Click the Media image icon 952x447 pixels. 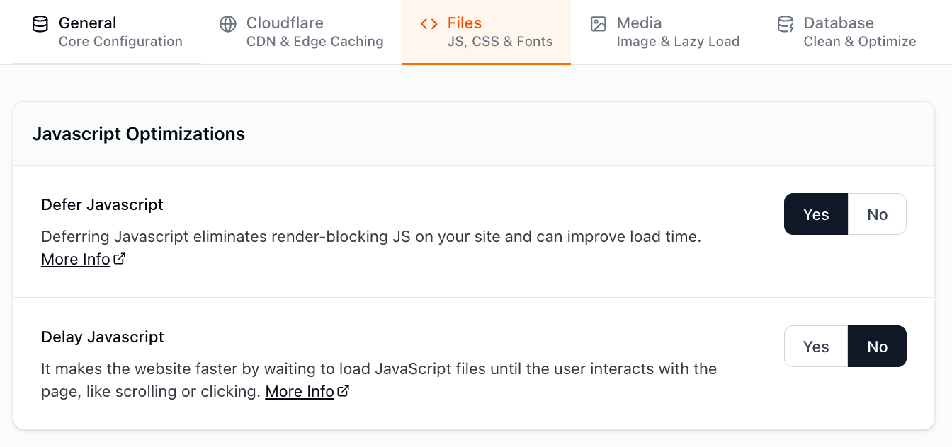599,24
